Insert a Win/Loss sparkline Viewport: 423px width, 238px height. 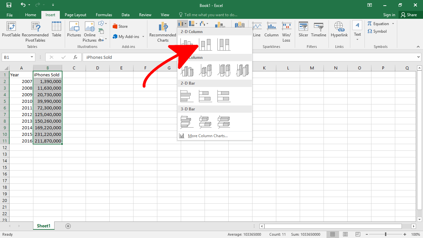(287, 32)
